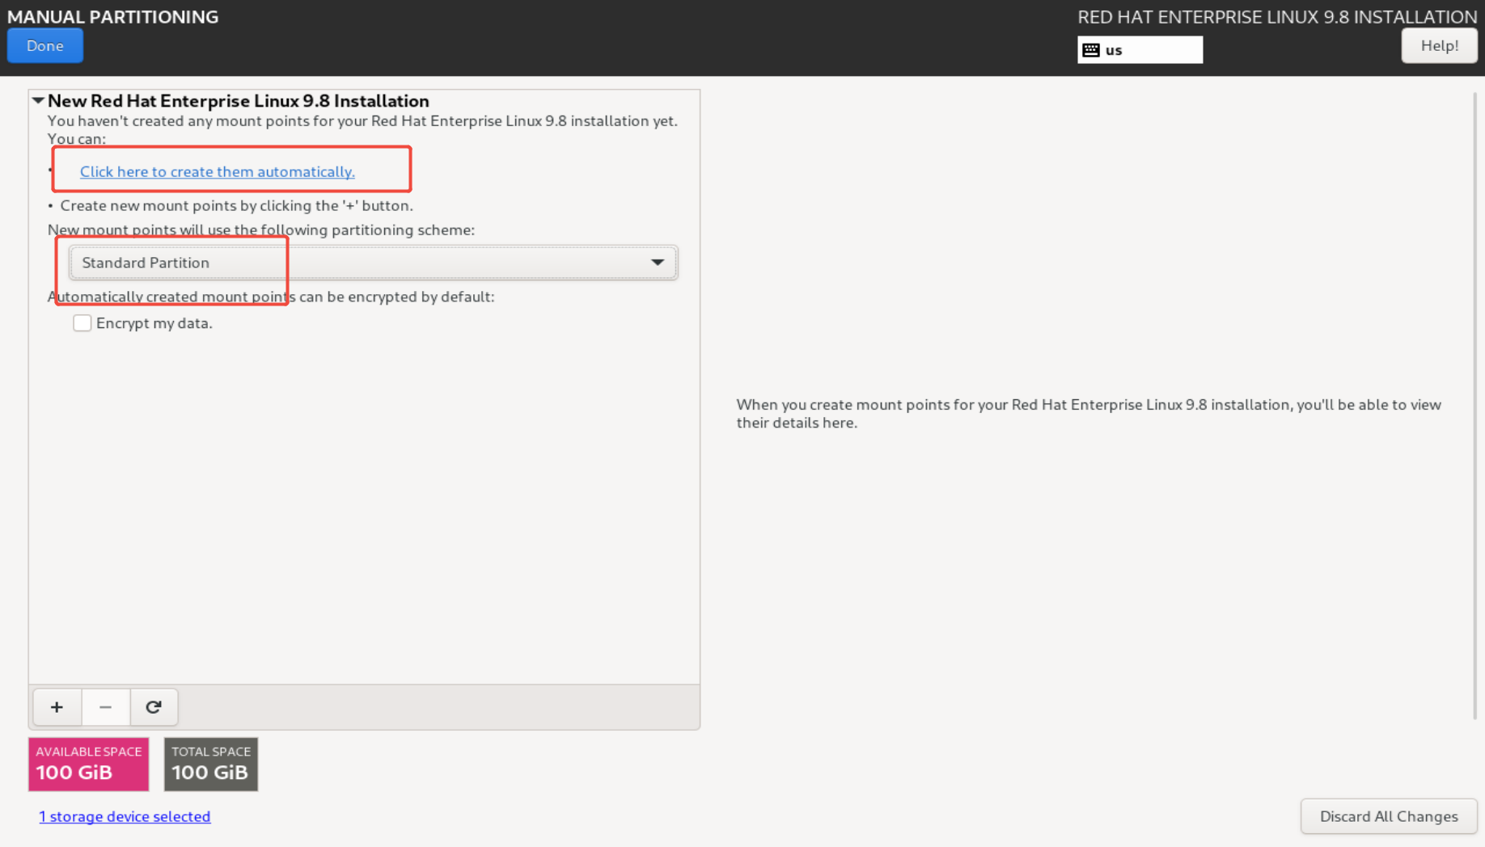Image resolution: width=1485 pixels, height=847 pixels.
Task: Click the plus icon to add mount point
Action: [57, 707]
